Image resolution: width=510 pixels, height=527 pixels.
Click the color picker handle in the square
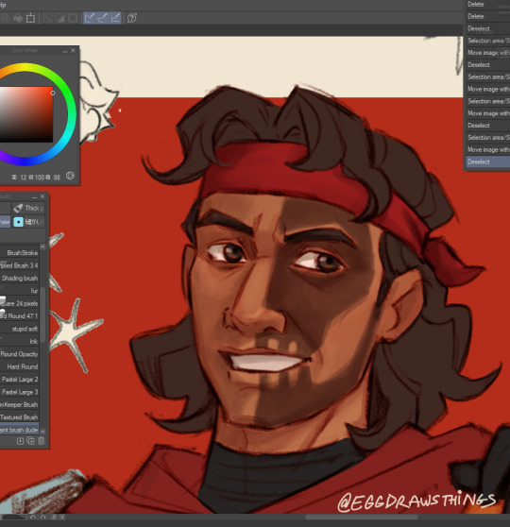pos(53,93)
